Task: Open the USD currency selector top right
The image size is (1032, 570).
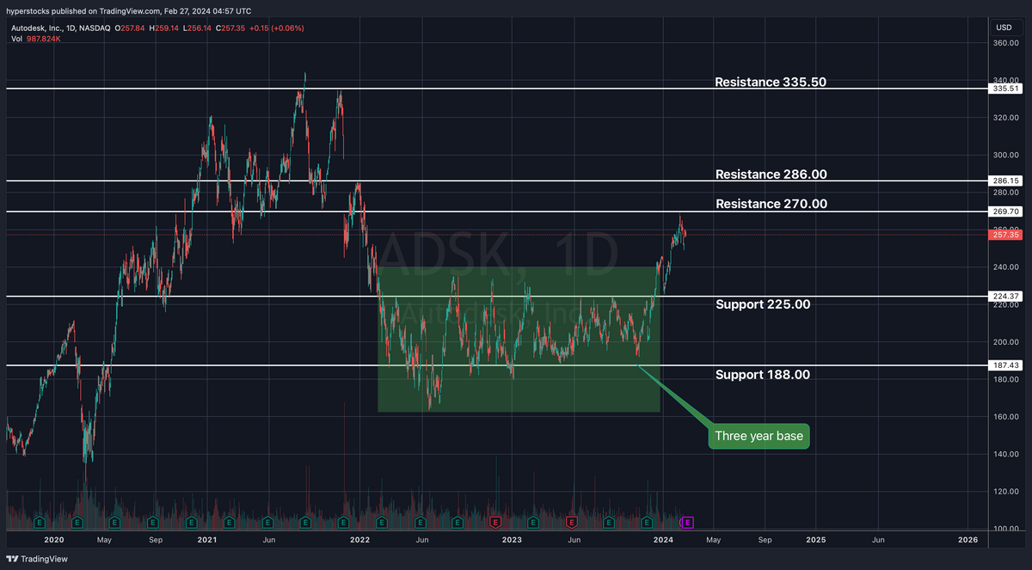Action: pyautogui.click(x=1003, y=27)
